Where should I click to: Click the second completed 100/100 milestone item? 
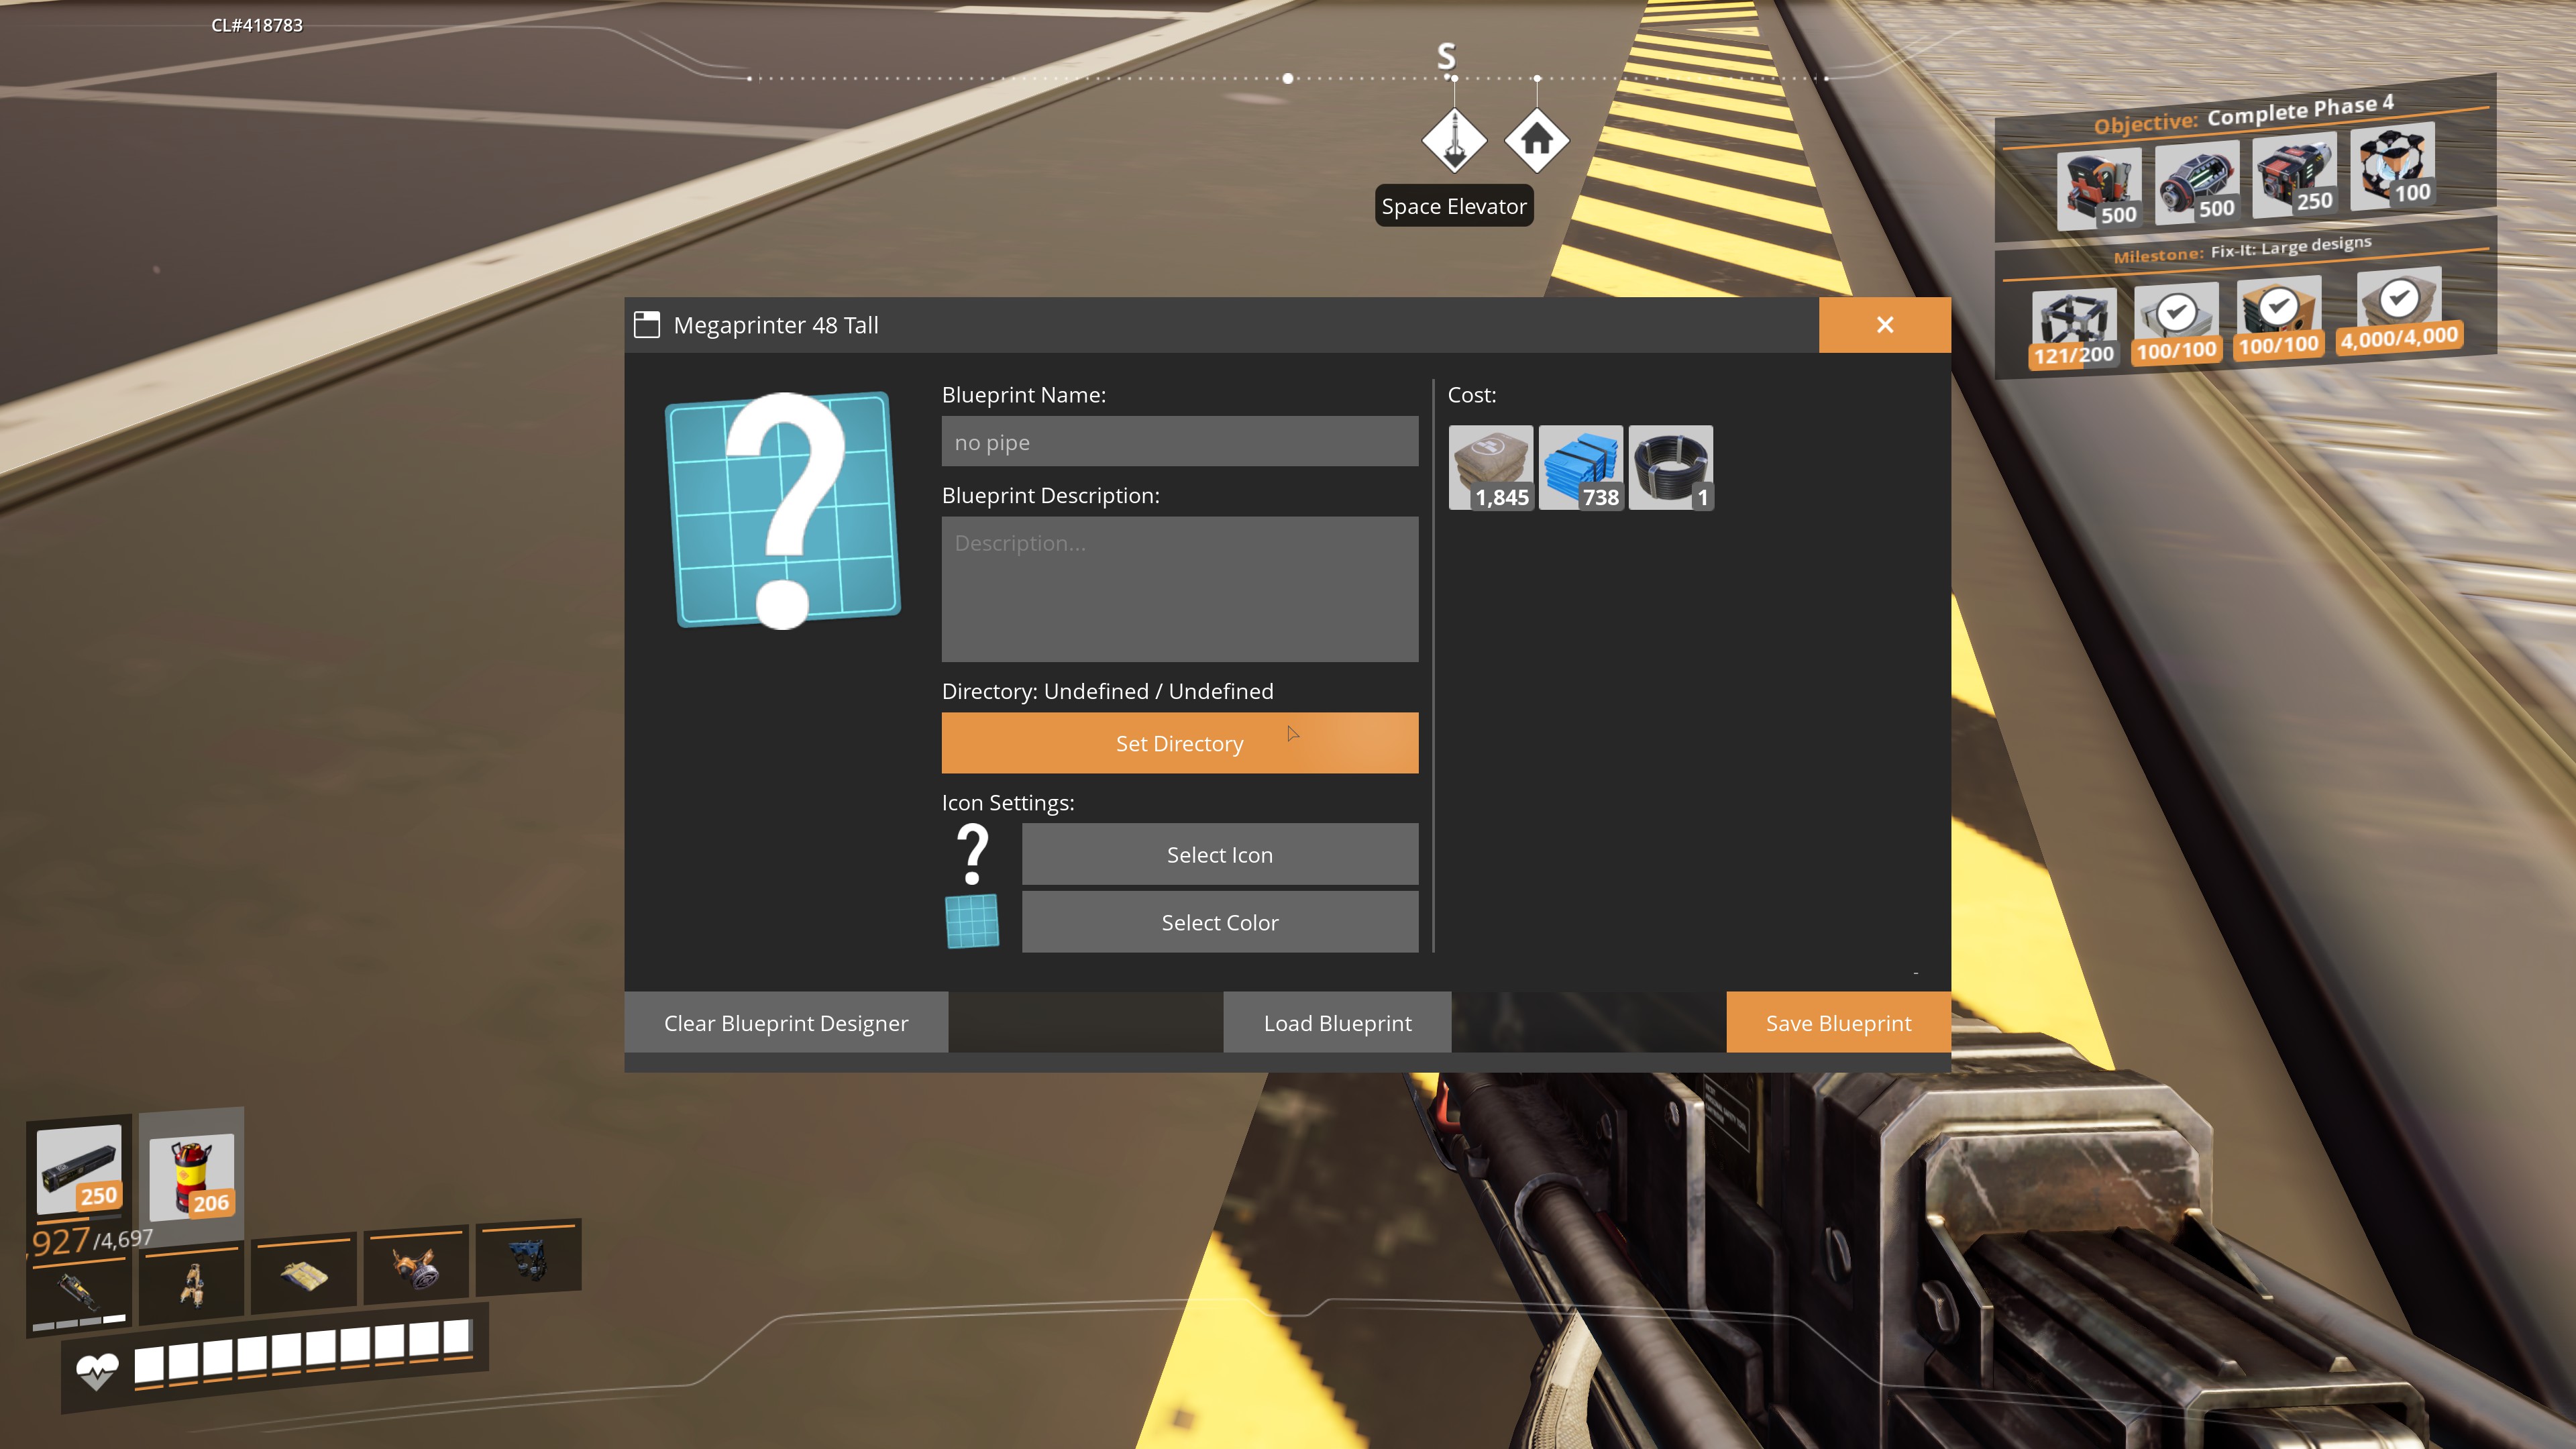2278,317
